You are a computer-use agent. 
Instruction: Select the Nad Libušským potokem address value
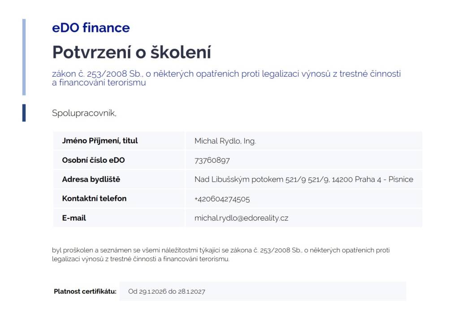click(x=303, y=180)
